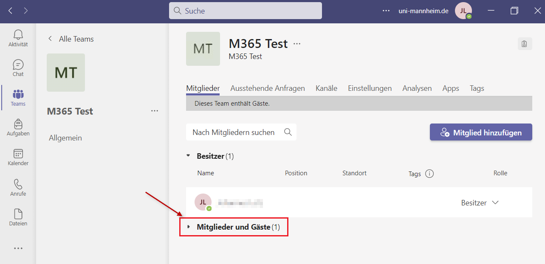This screenshot has width=545, height=264.
Task: Open the Tags info icon
Action: [x=429, y=174]
